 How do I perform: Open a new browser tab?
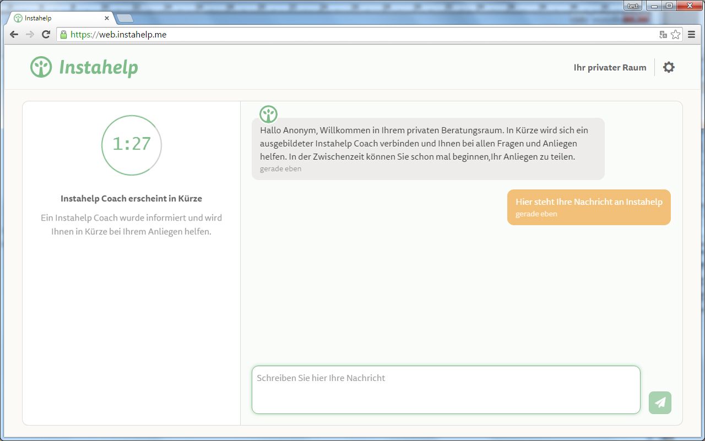coord(125,18)
